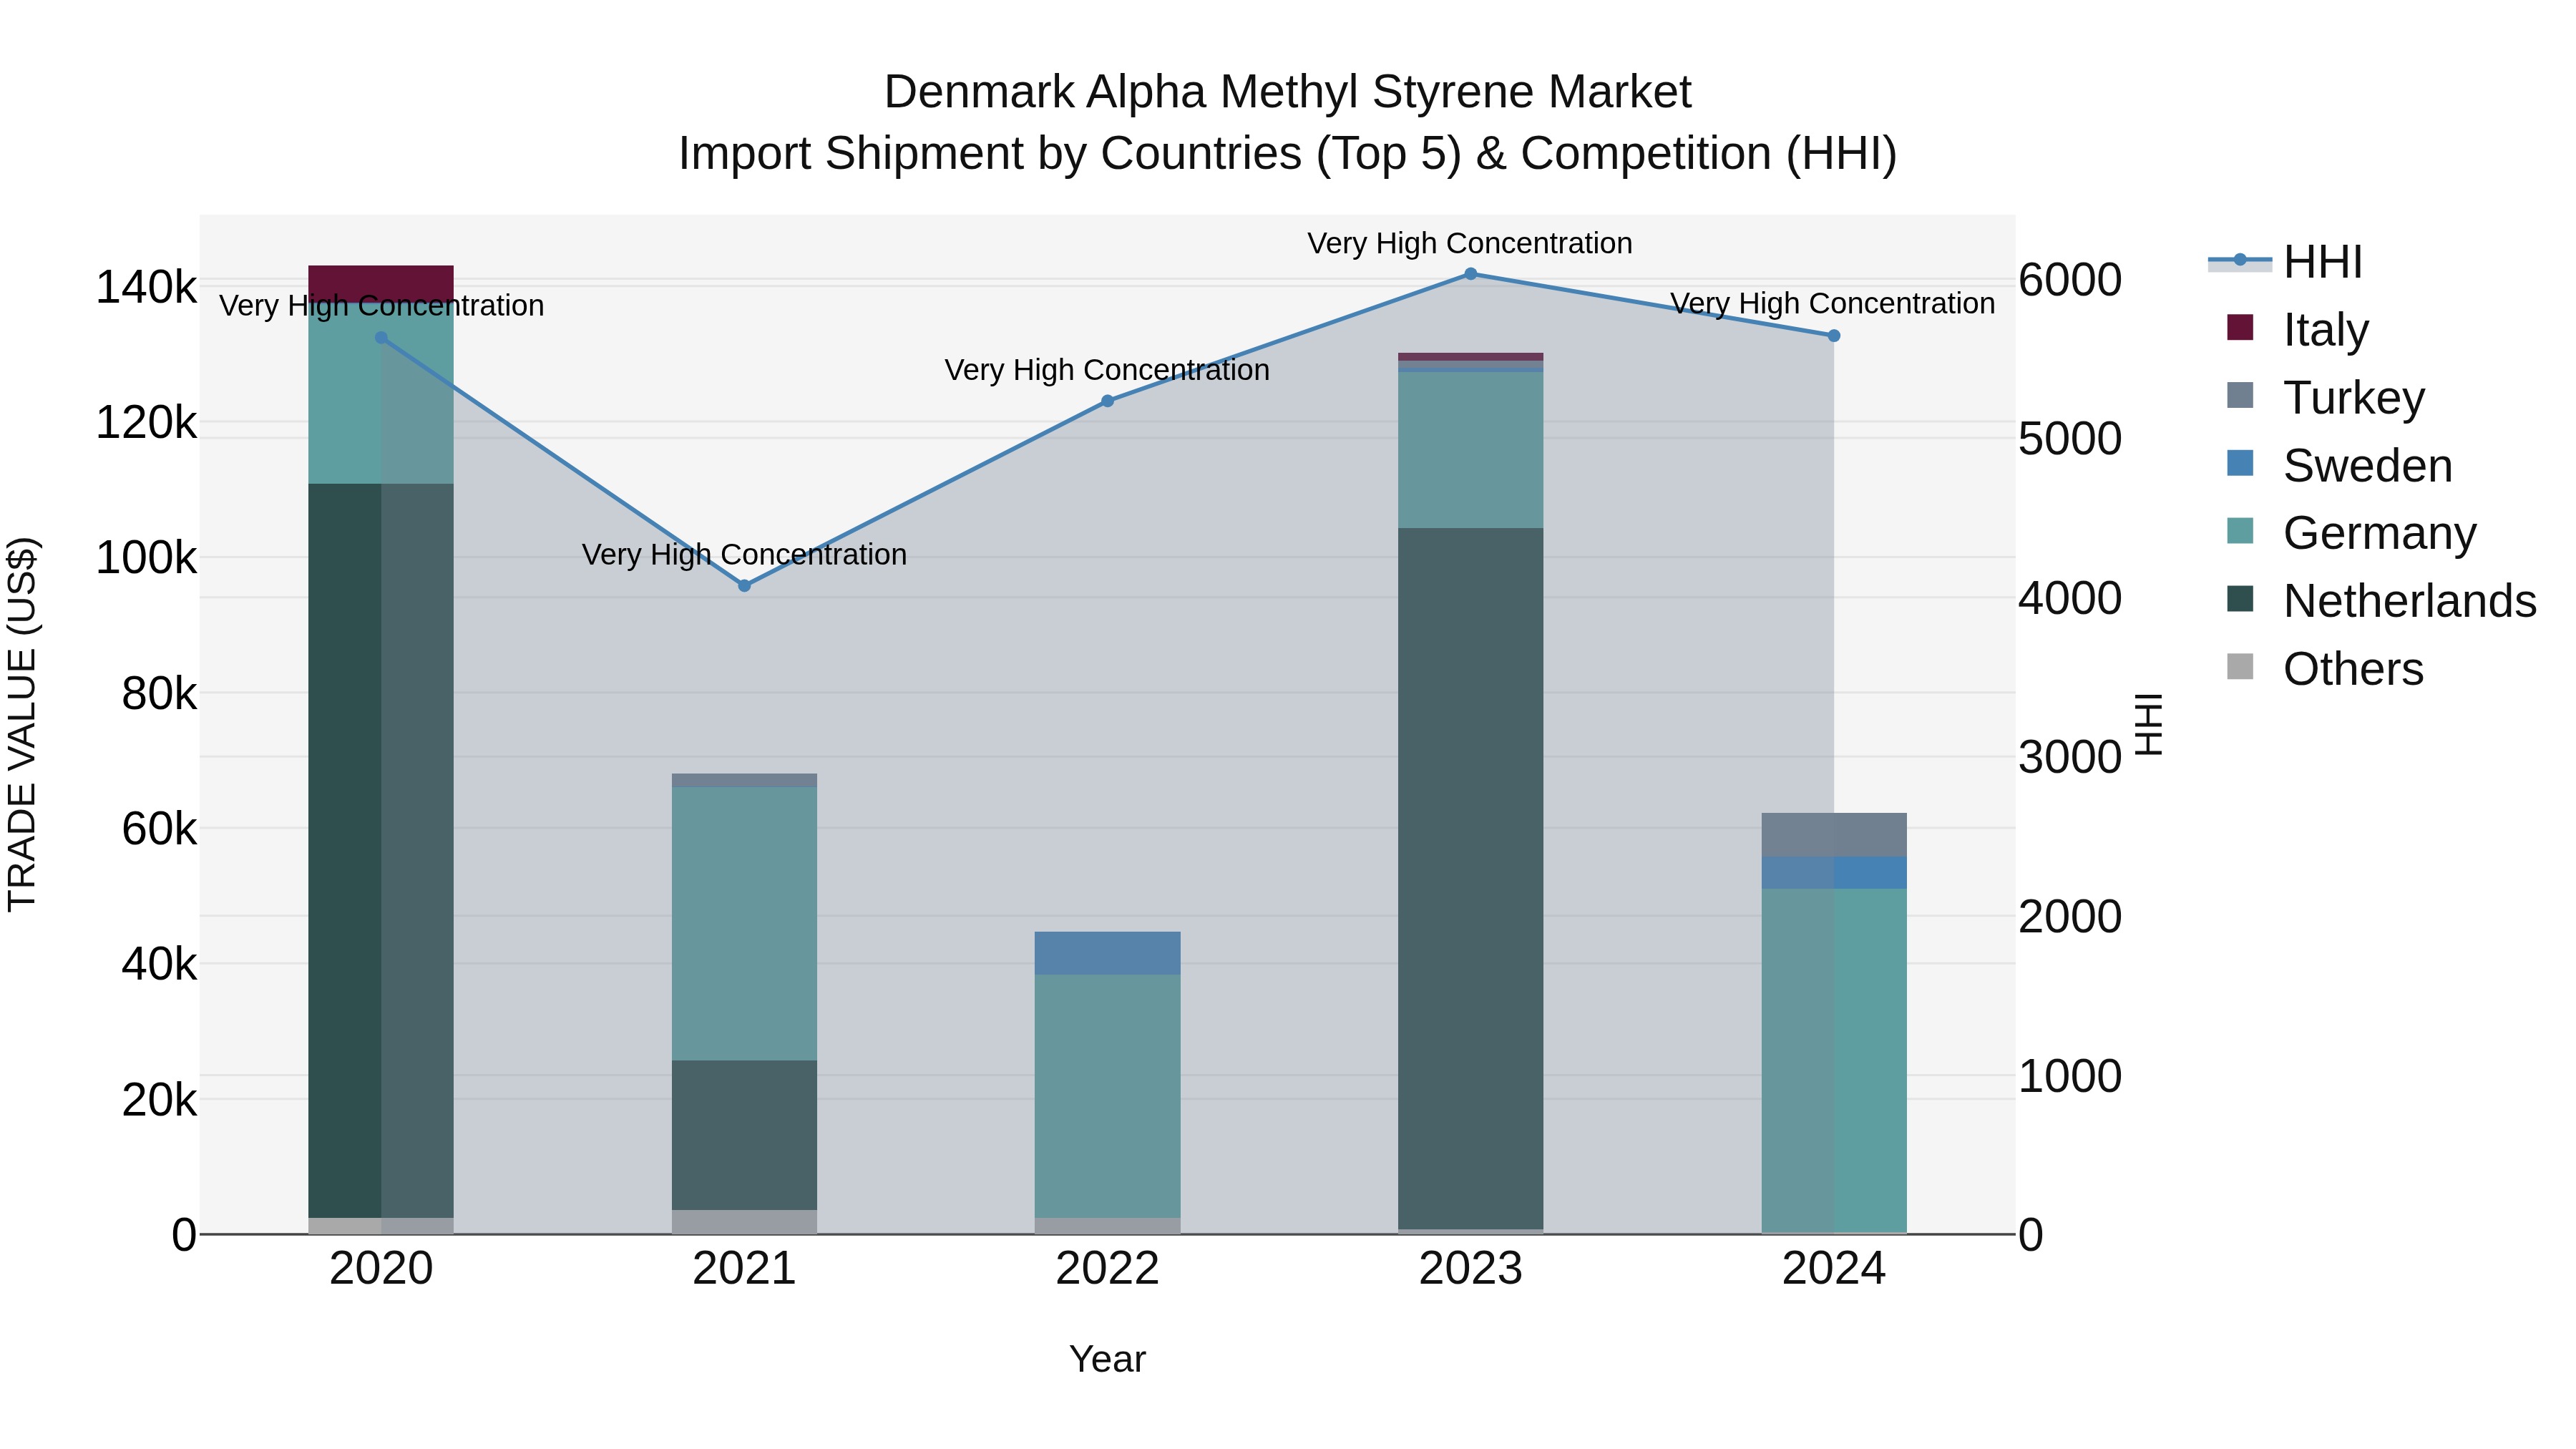2576x1449 pixels.
Task: Click the HHI line marker for 2020
Action: (x=381, y=338)
